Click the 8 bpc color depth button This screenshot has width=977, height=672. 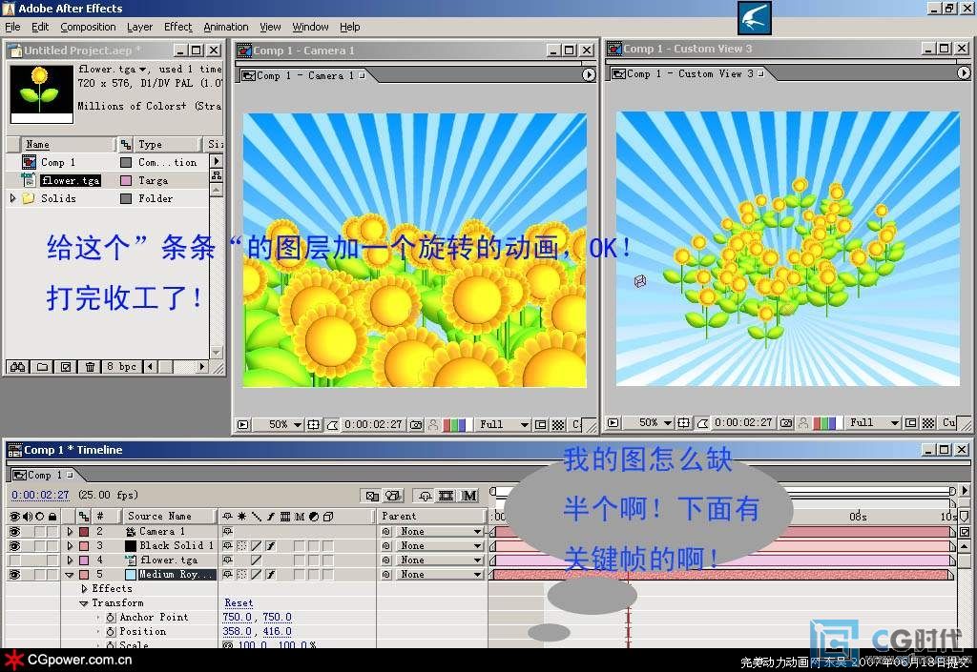(x=121, y=366)
